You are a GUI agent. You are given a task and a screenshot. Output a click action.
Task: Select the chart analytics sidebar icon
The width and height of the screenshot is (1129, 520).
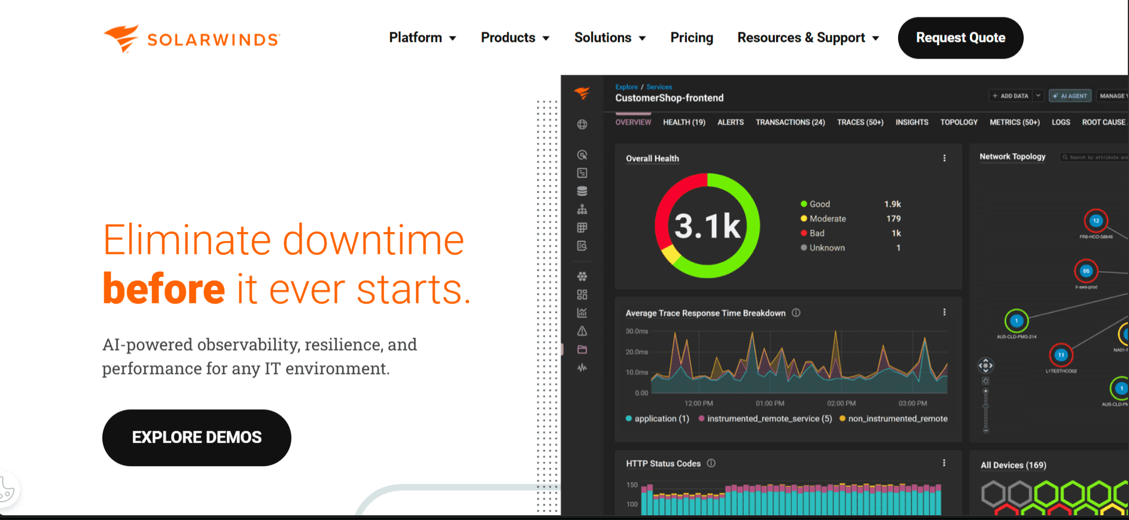point(582,313)
